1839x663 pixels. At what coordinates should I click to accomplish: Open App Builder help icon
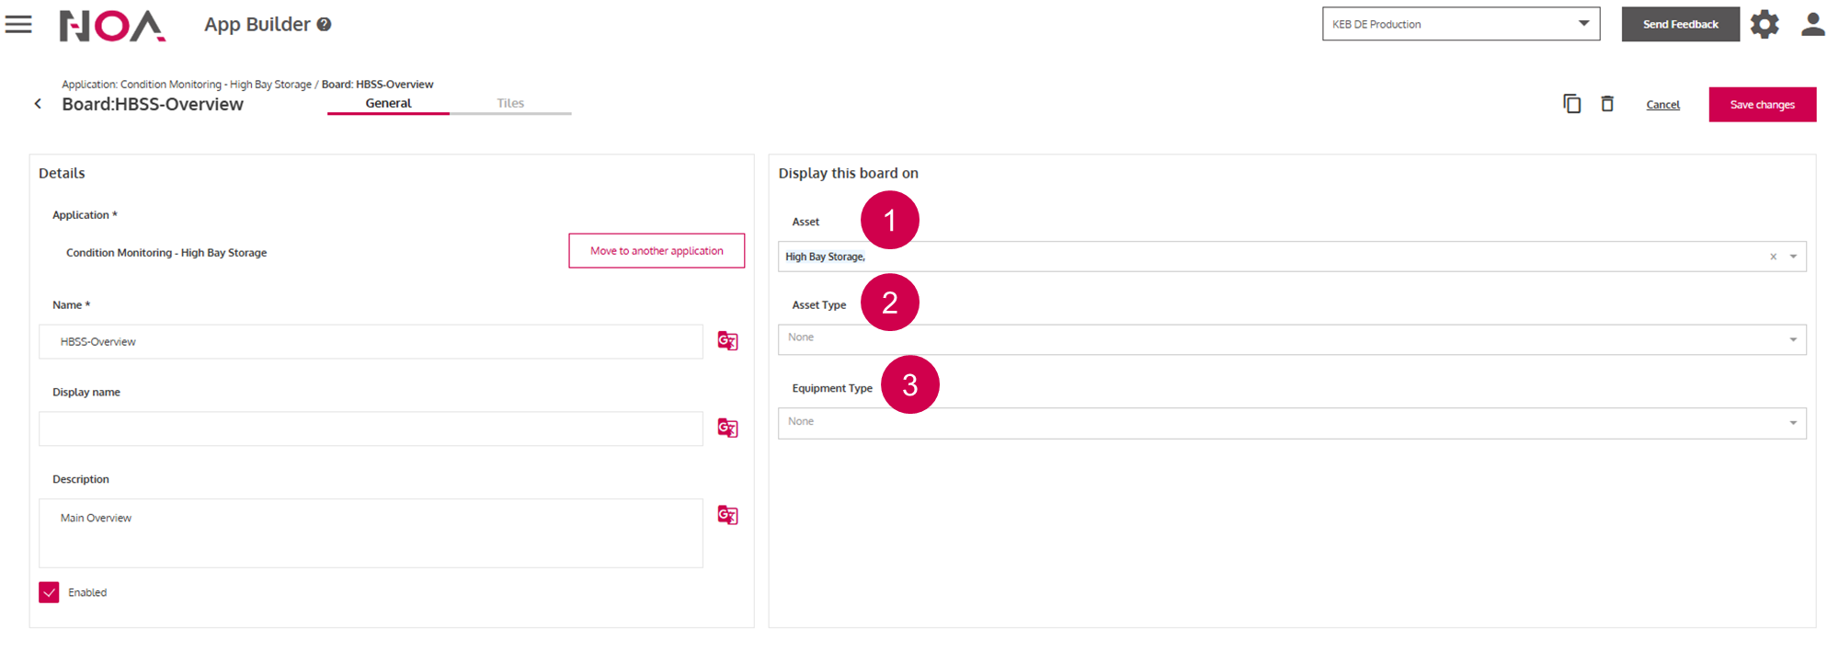coord(325,25)
